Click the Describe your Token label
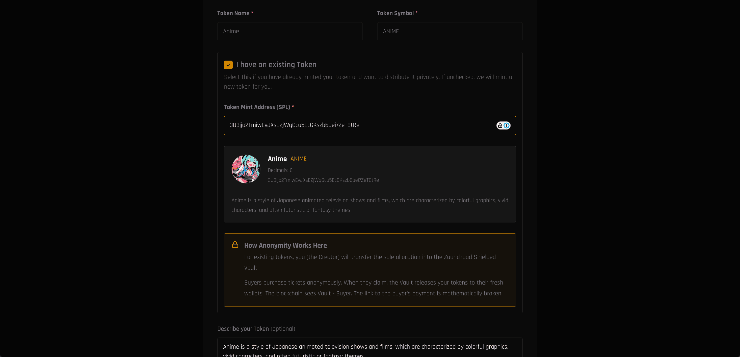The image size is (740, 357). click(x=256, y=329)
